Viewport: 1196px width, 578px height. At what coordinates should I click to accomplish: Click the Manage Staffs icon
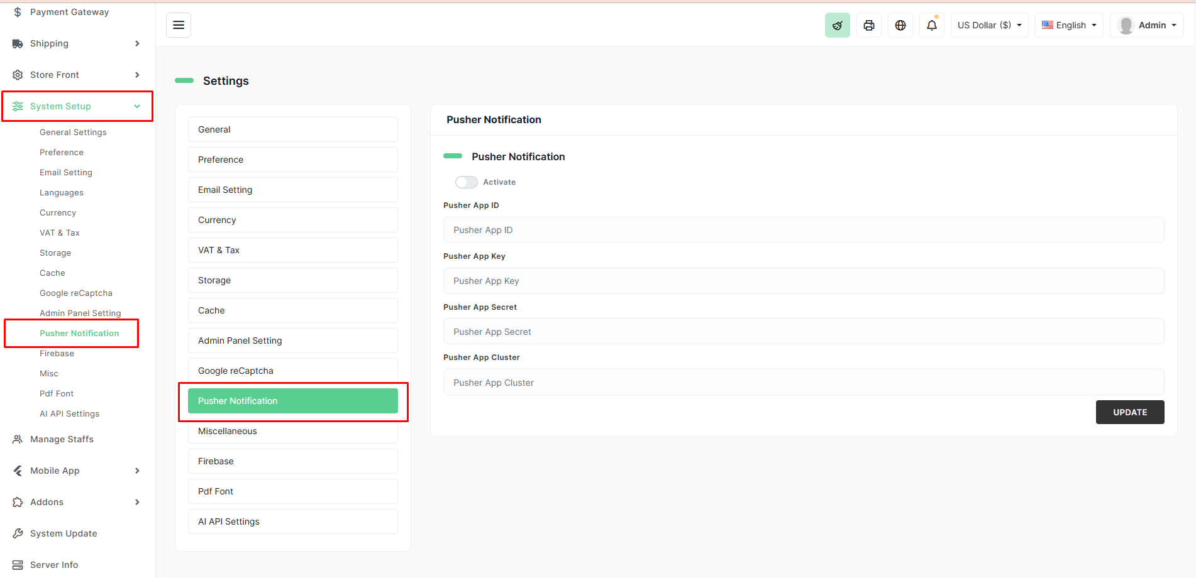18,439
